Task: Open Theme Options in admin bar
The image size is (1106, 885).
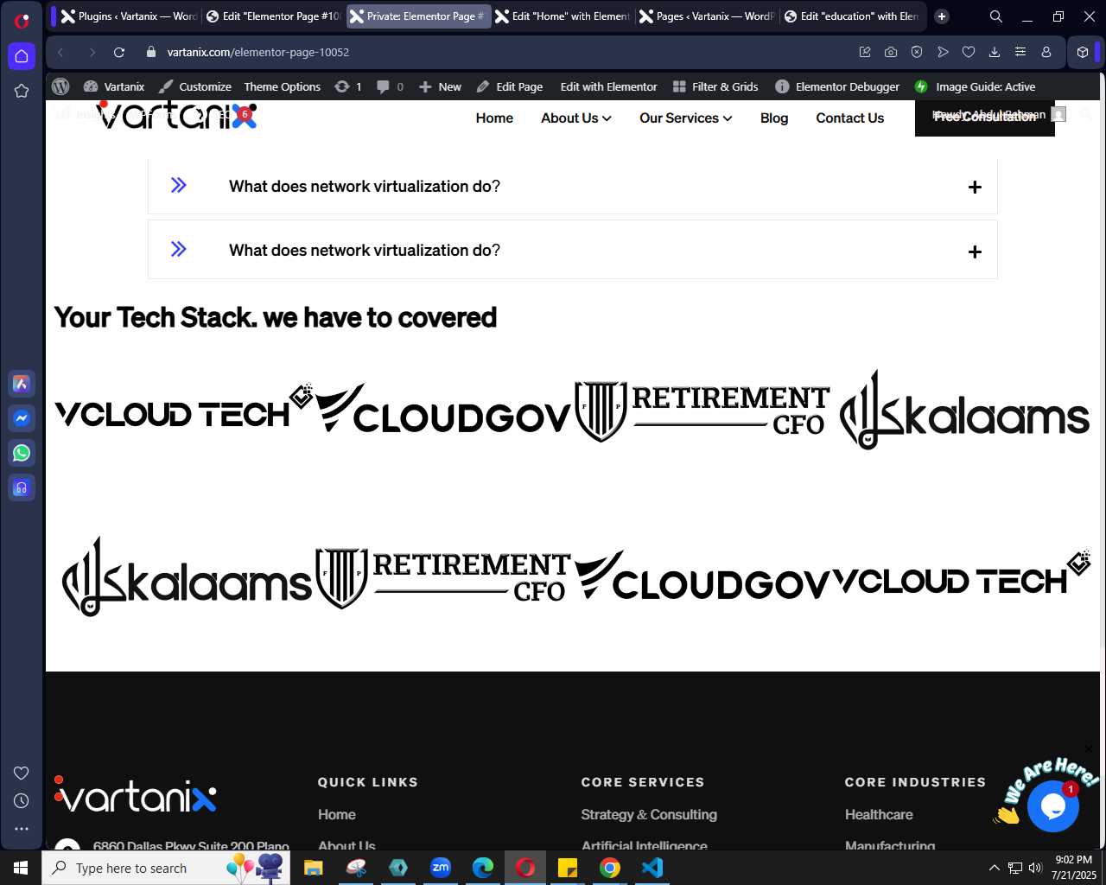Action: pos(282,86)
